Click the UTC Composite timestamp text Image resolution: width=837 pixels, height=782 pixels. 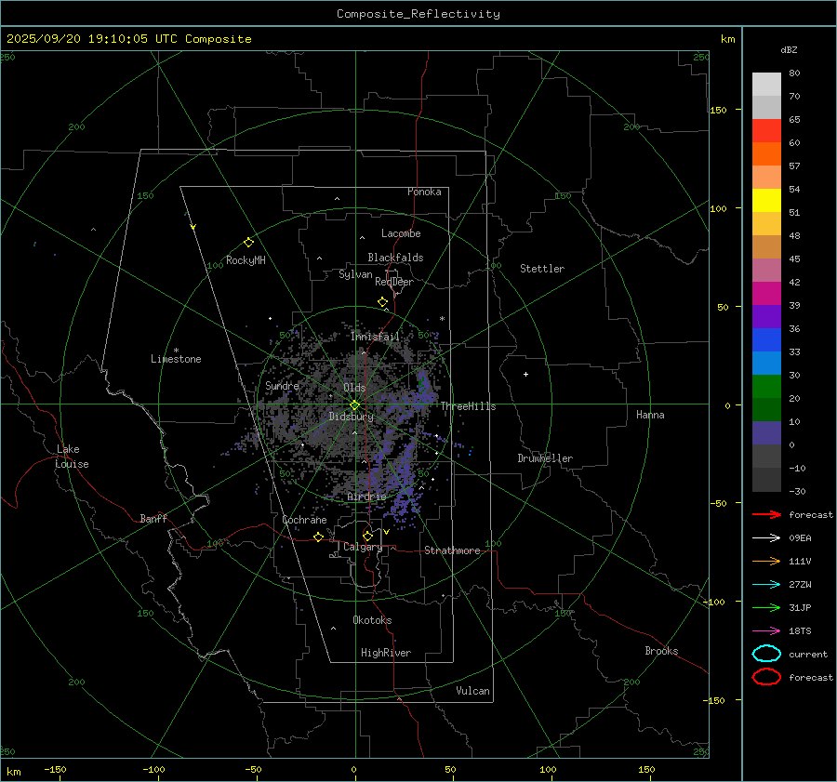[129, 39]
